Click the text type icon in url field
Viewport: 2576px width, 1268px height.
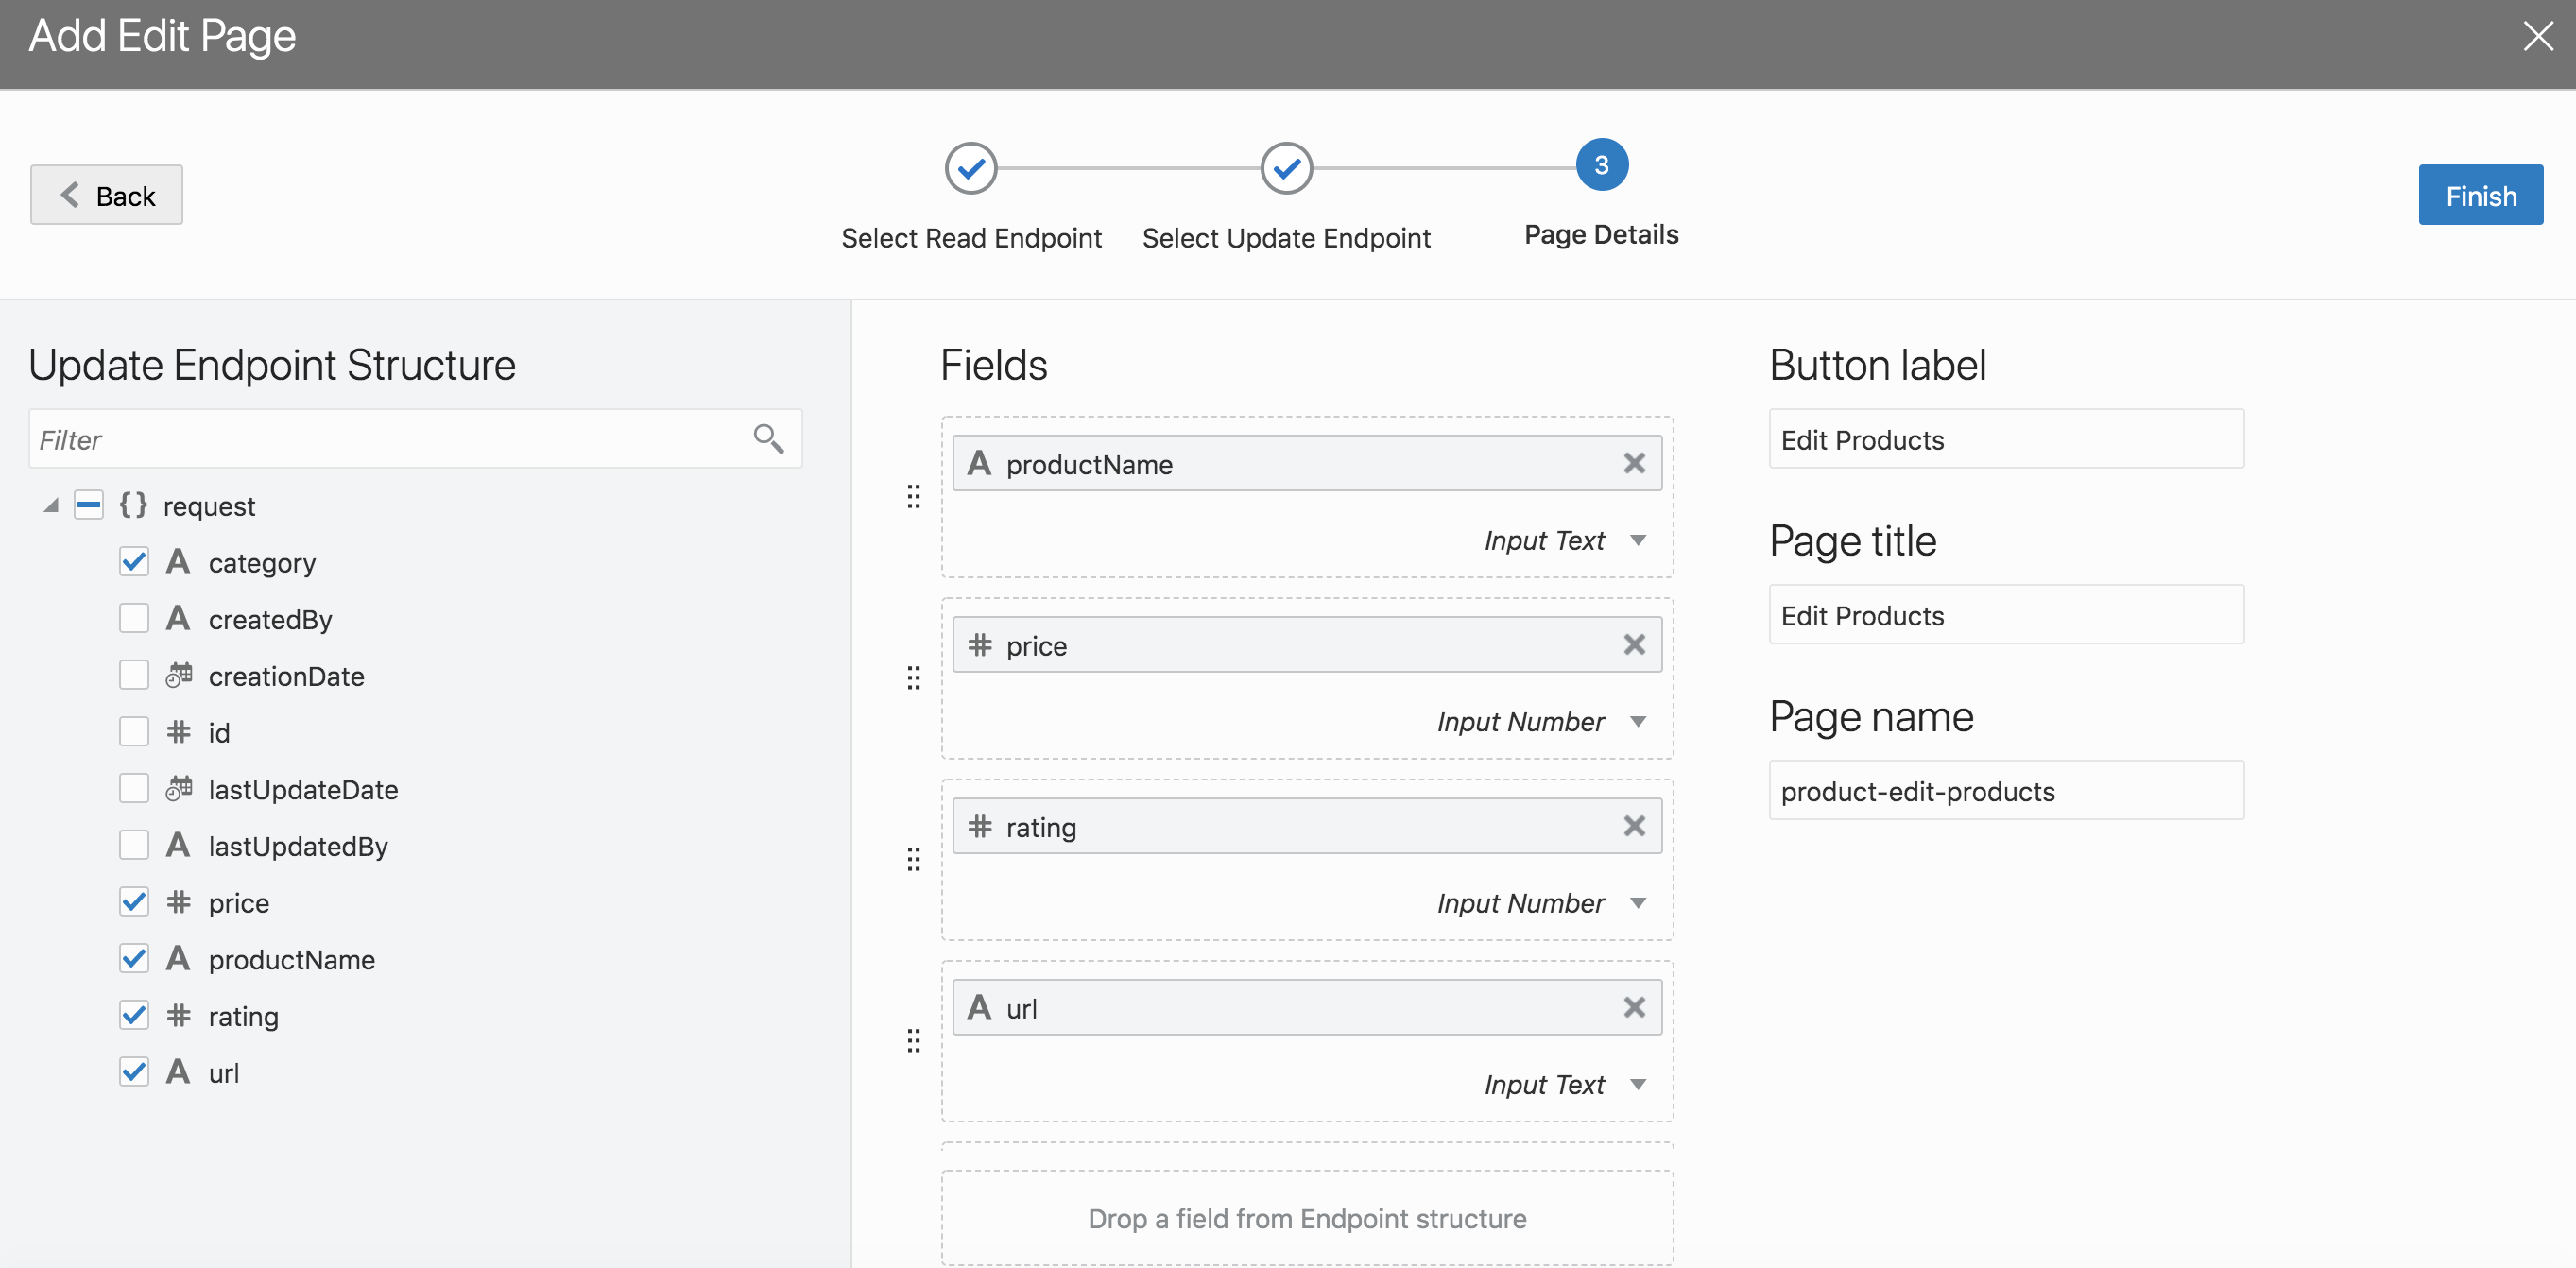(979, 1007)
